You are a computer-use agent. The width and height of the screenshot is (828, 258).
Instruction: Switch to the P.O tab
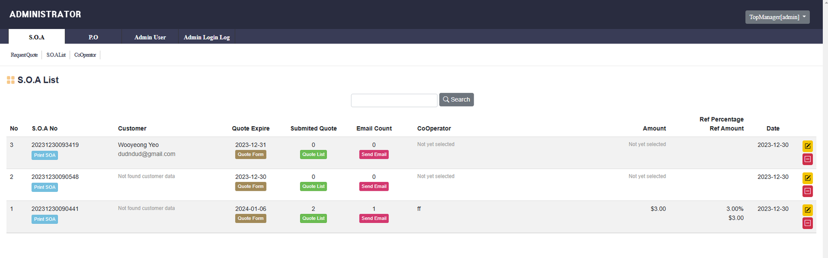click(93, 37)
